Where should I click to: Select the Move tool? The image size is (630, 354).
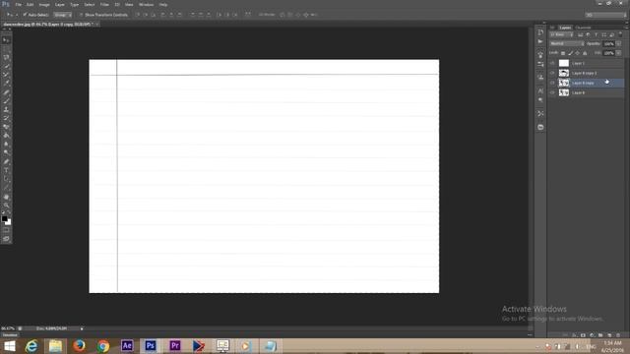(x=6, y=40)
